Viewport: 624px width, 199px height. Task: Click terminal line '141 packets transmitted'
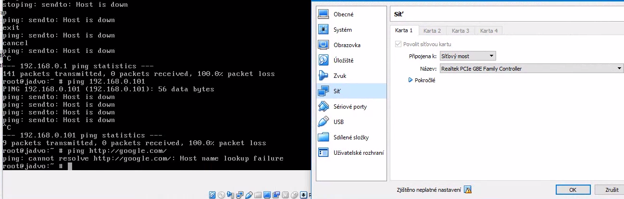[x=138, y=74]
